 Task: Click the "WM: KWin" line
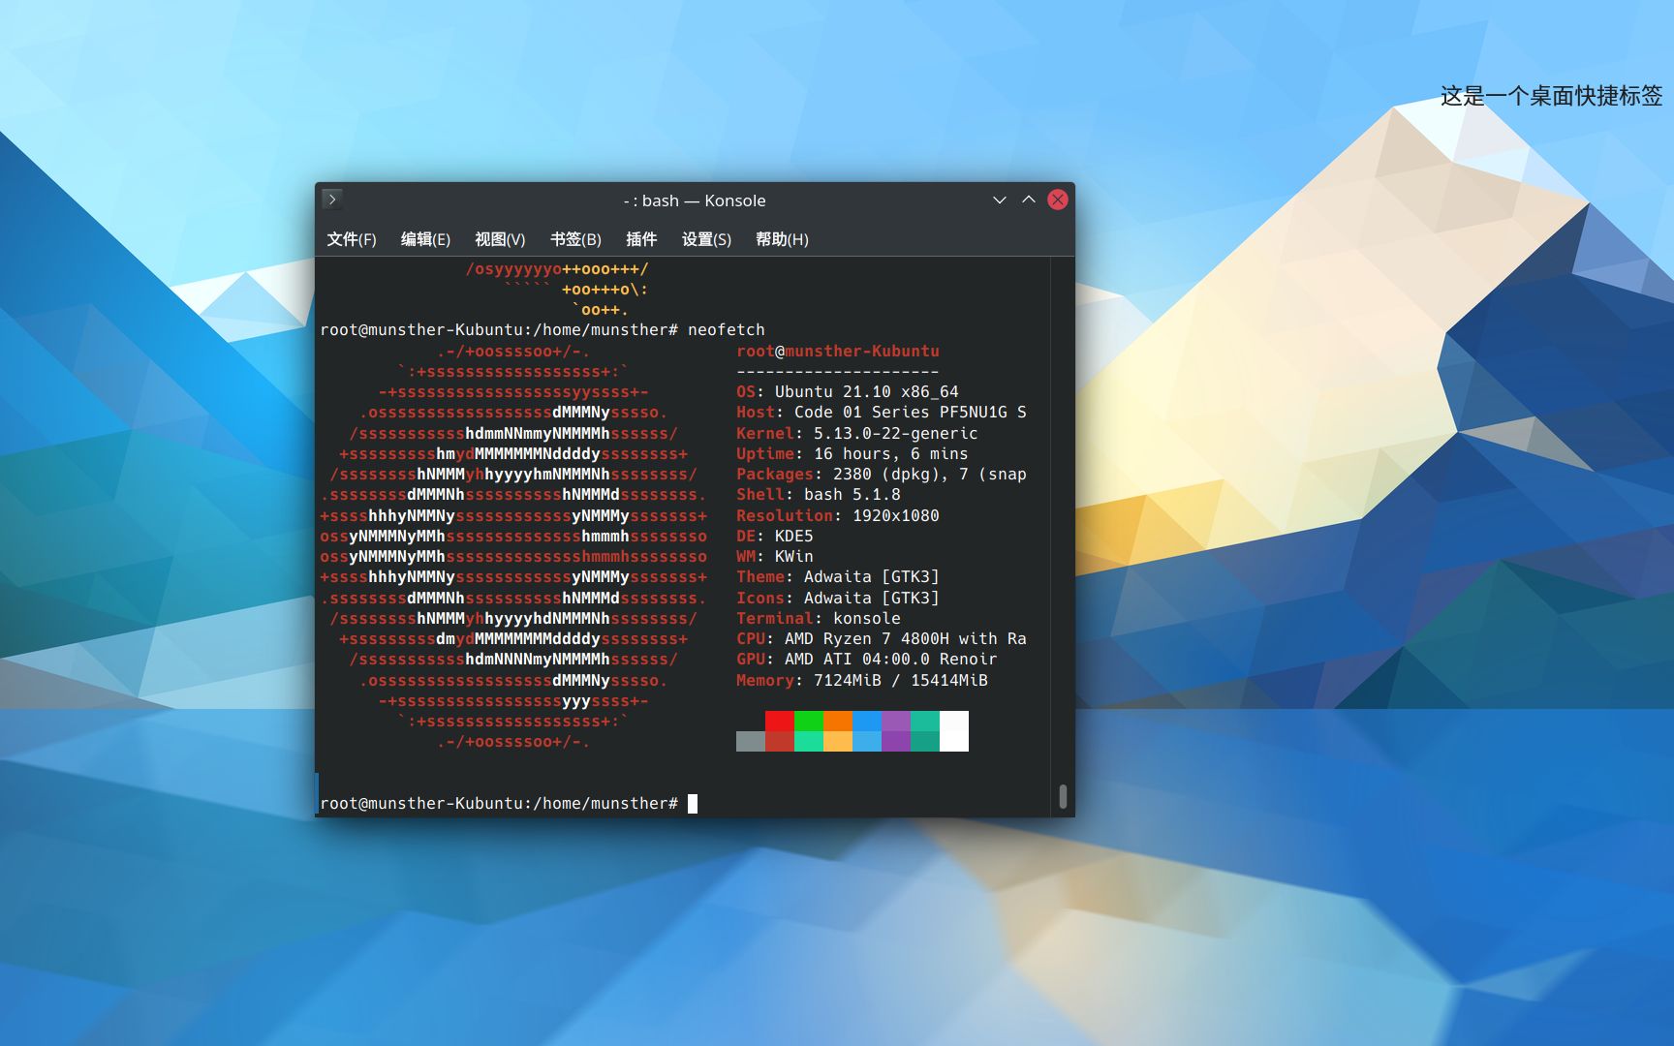[x=775, y=557]
